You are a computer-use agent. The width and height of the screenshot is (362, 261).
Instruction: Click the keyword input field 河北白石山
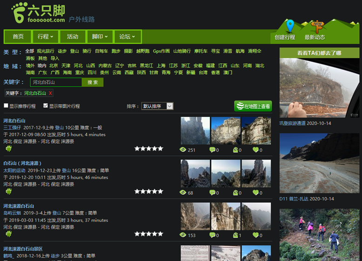(x=56, y=82)
